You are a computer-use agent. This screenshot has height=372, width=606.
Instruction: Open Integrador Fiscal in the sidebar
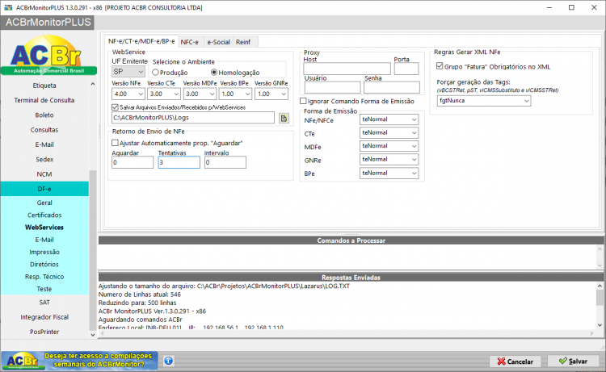pyautogui.click(x=44, y=317)
